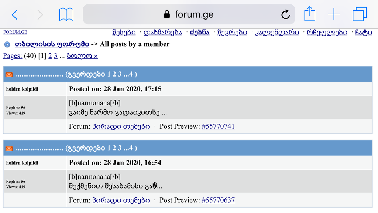Click the blue circle breadcrumb icon
Screen dimensions: 378x213
point(7,44)
